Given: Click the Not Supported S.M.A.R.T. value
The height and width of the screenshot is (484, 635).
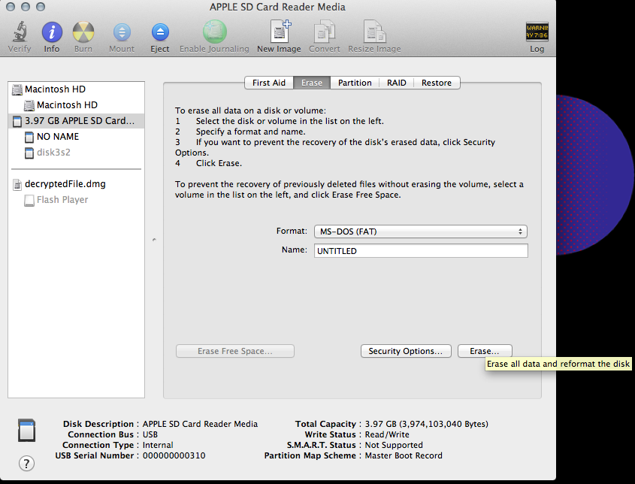Looking at the screenshot, I should click(394, 445).
